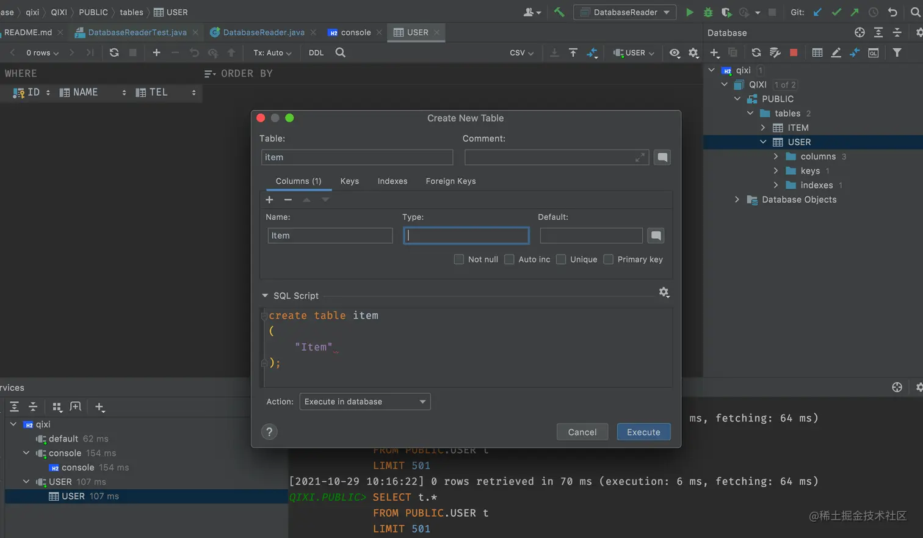The image size is (923, 538).
Task: Expand the Database Objects node
Action: pyautogui.click(x=737, y=200)
